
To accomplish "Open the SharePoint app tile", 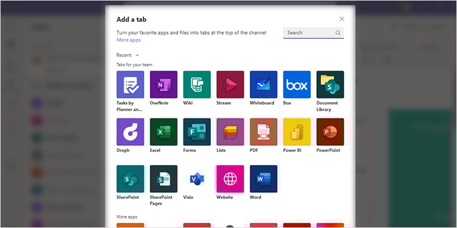I will (130, 179).
